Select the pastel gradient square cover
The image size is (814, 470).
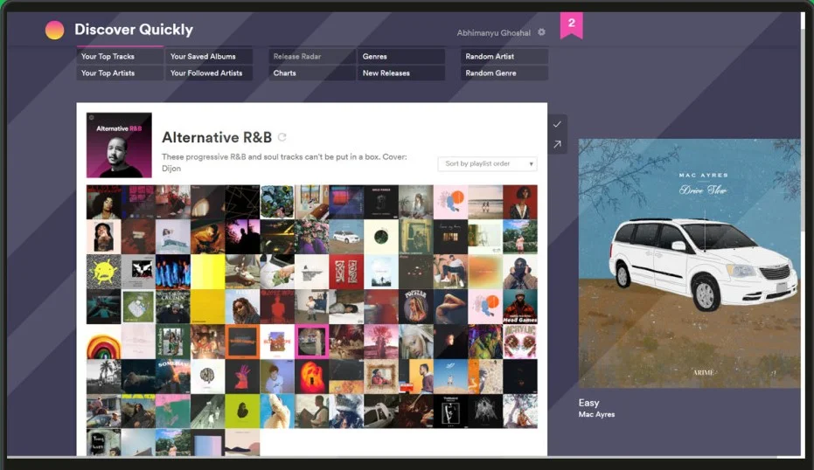208,442
